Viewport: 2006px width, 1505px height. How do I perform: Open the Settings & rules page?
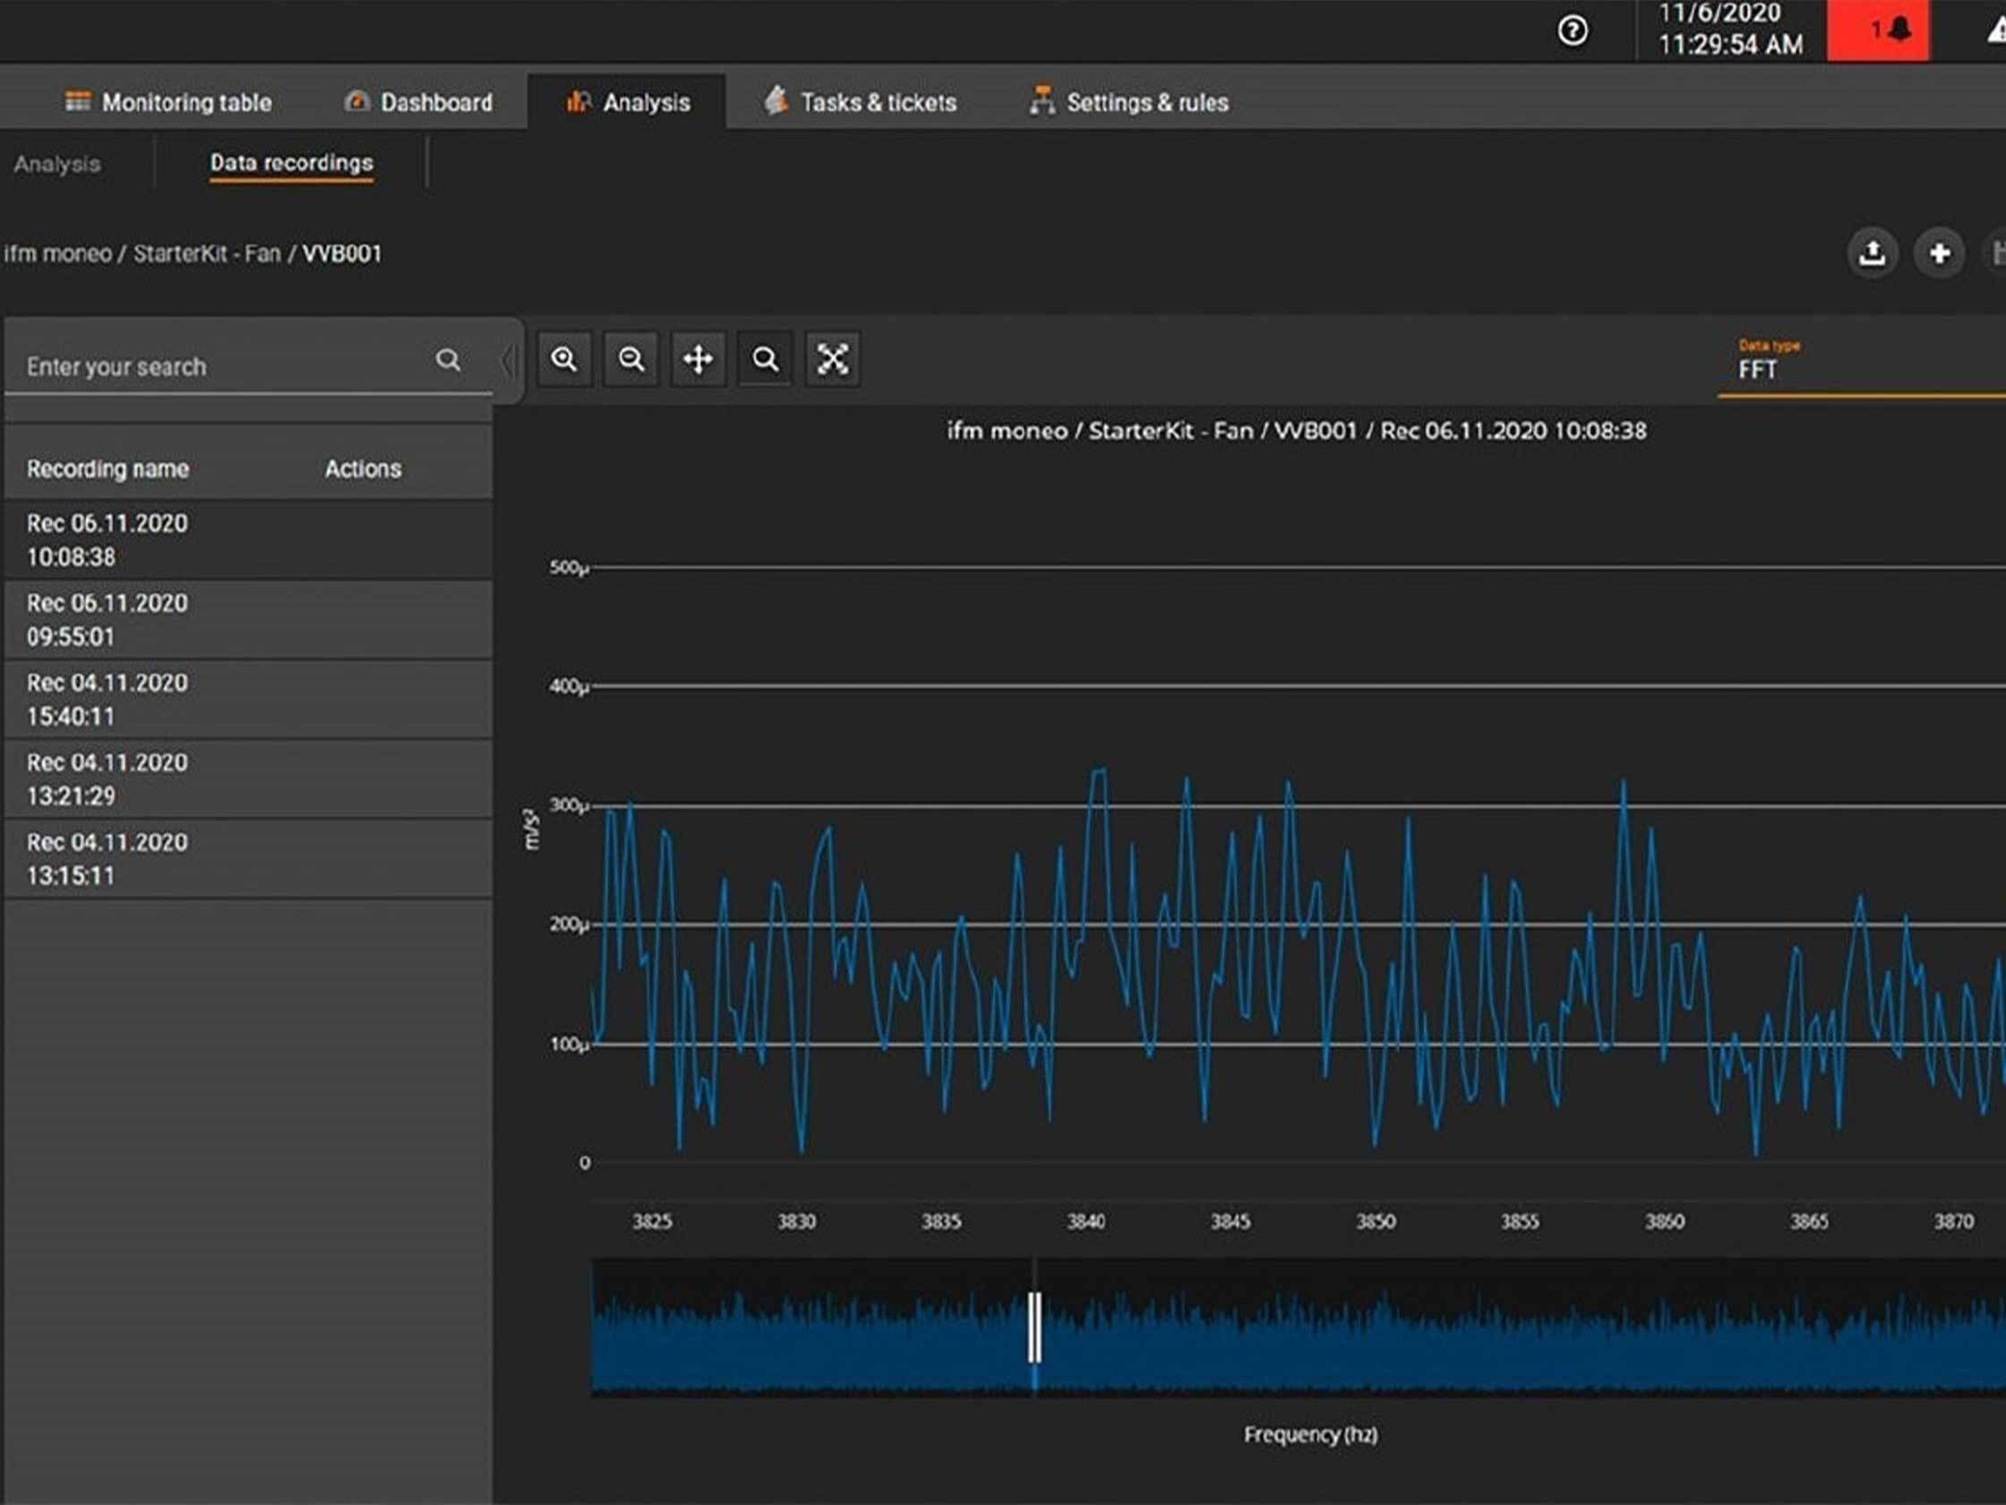(1127, 101)
